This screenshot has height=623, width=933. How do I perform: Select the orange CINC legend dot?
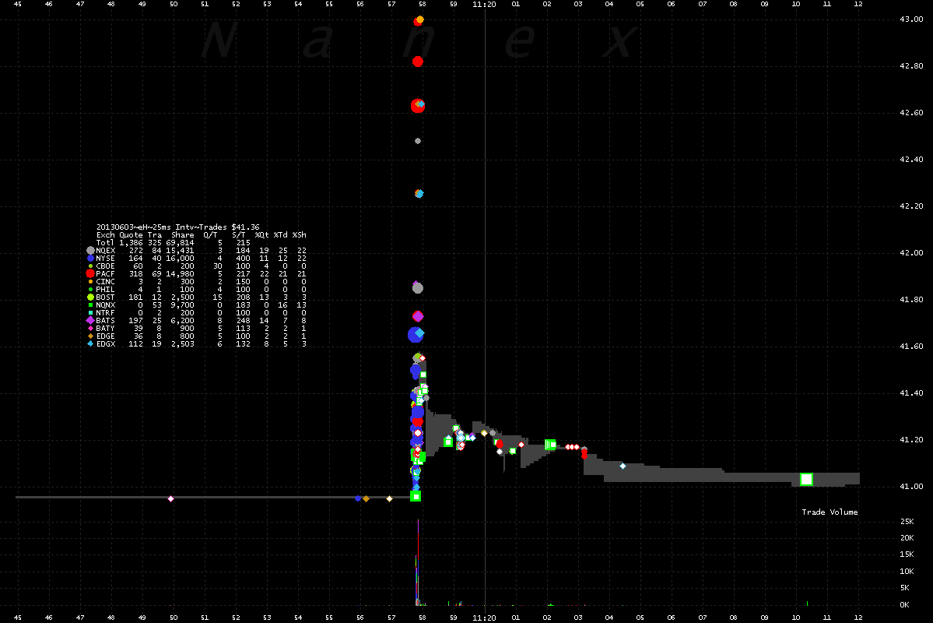tap(90, 282)
